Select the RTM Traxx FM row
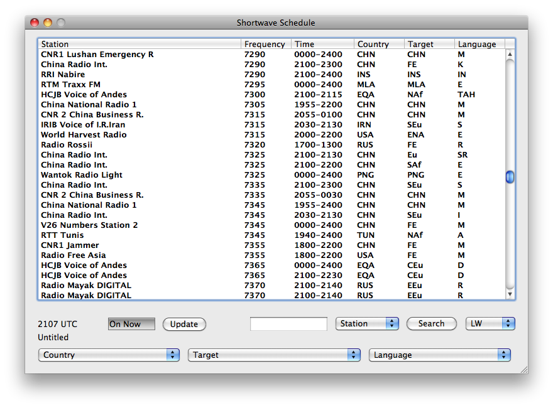This screenshot has width=553, height=408. (x=271, y=85)
